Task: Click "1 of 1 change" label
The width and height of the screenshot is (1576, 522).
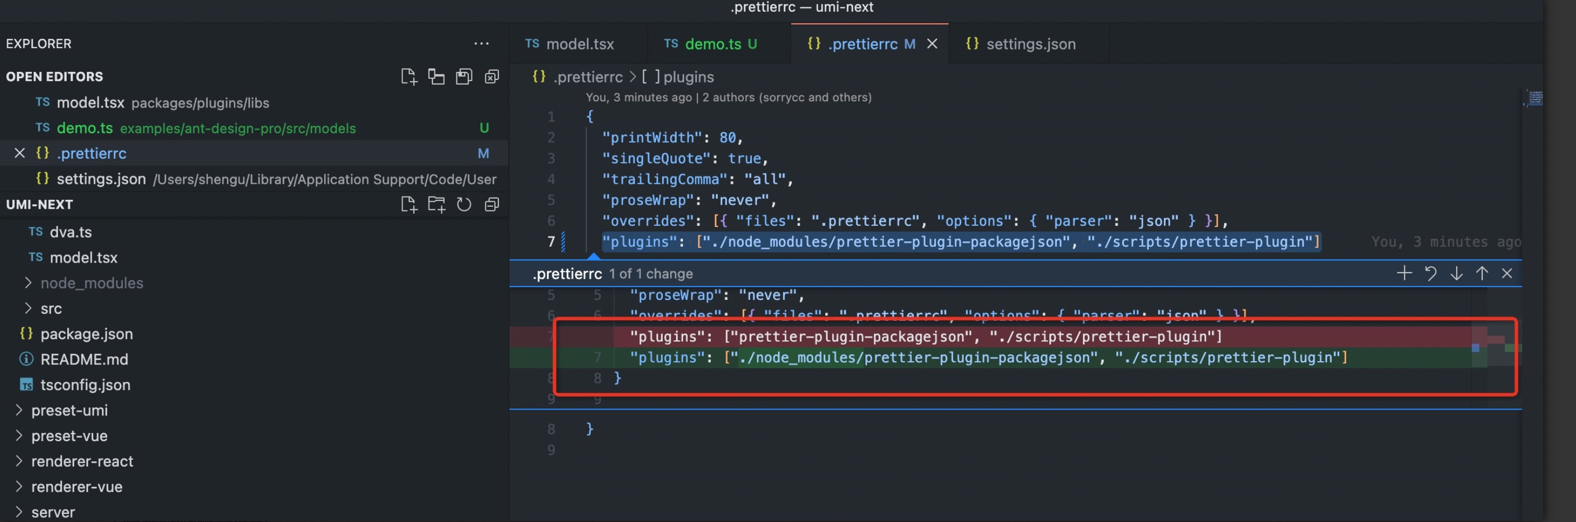Action: tap(650, 273)
